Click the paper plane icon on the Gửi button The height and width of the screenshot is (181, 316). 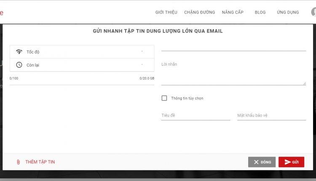click(288, 162)
